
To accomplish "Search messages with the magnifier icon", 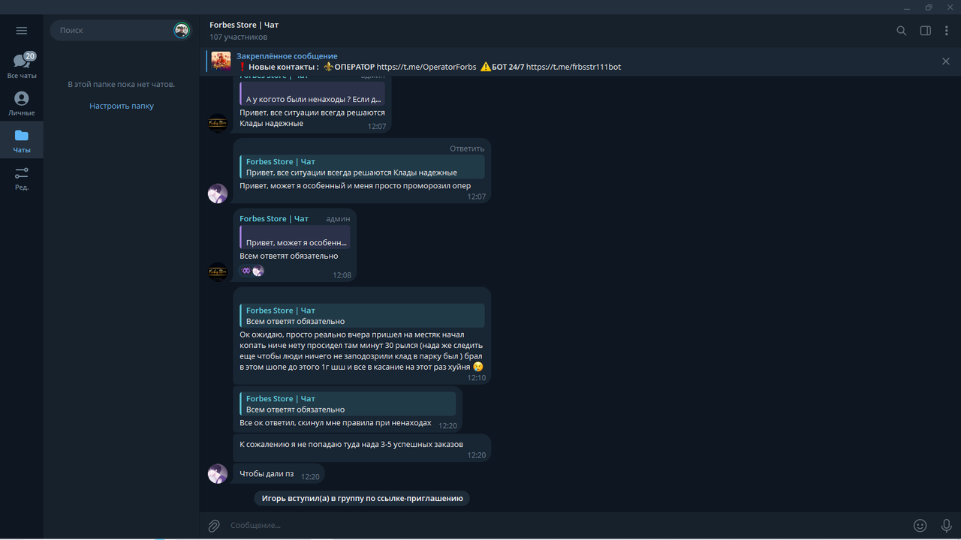I will tap(902, 31).
